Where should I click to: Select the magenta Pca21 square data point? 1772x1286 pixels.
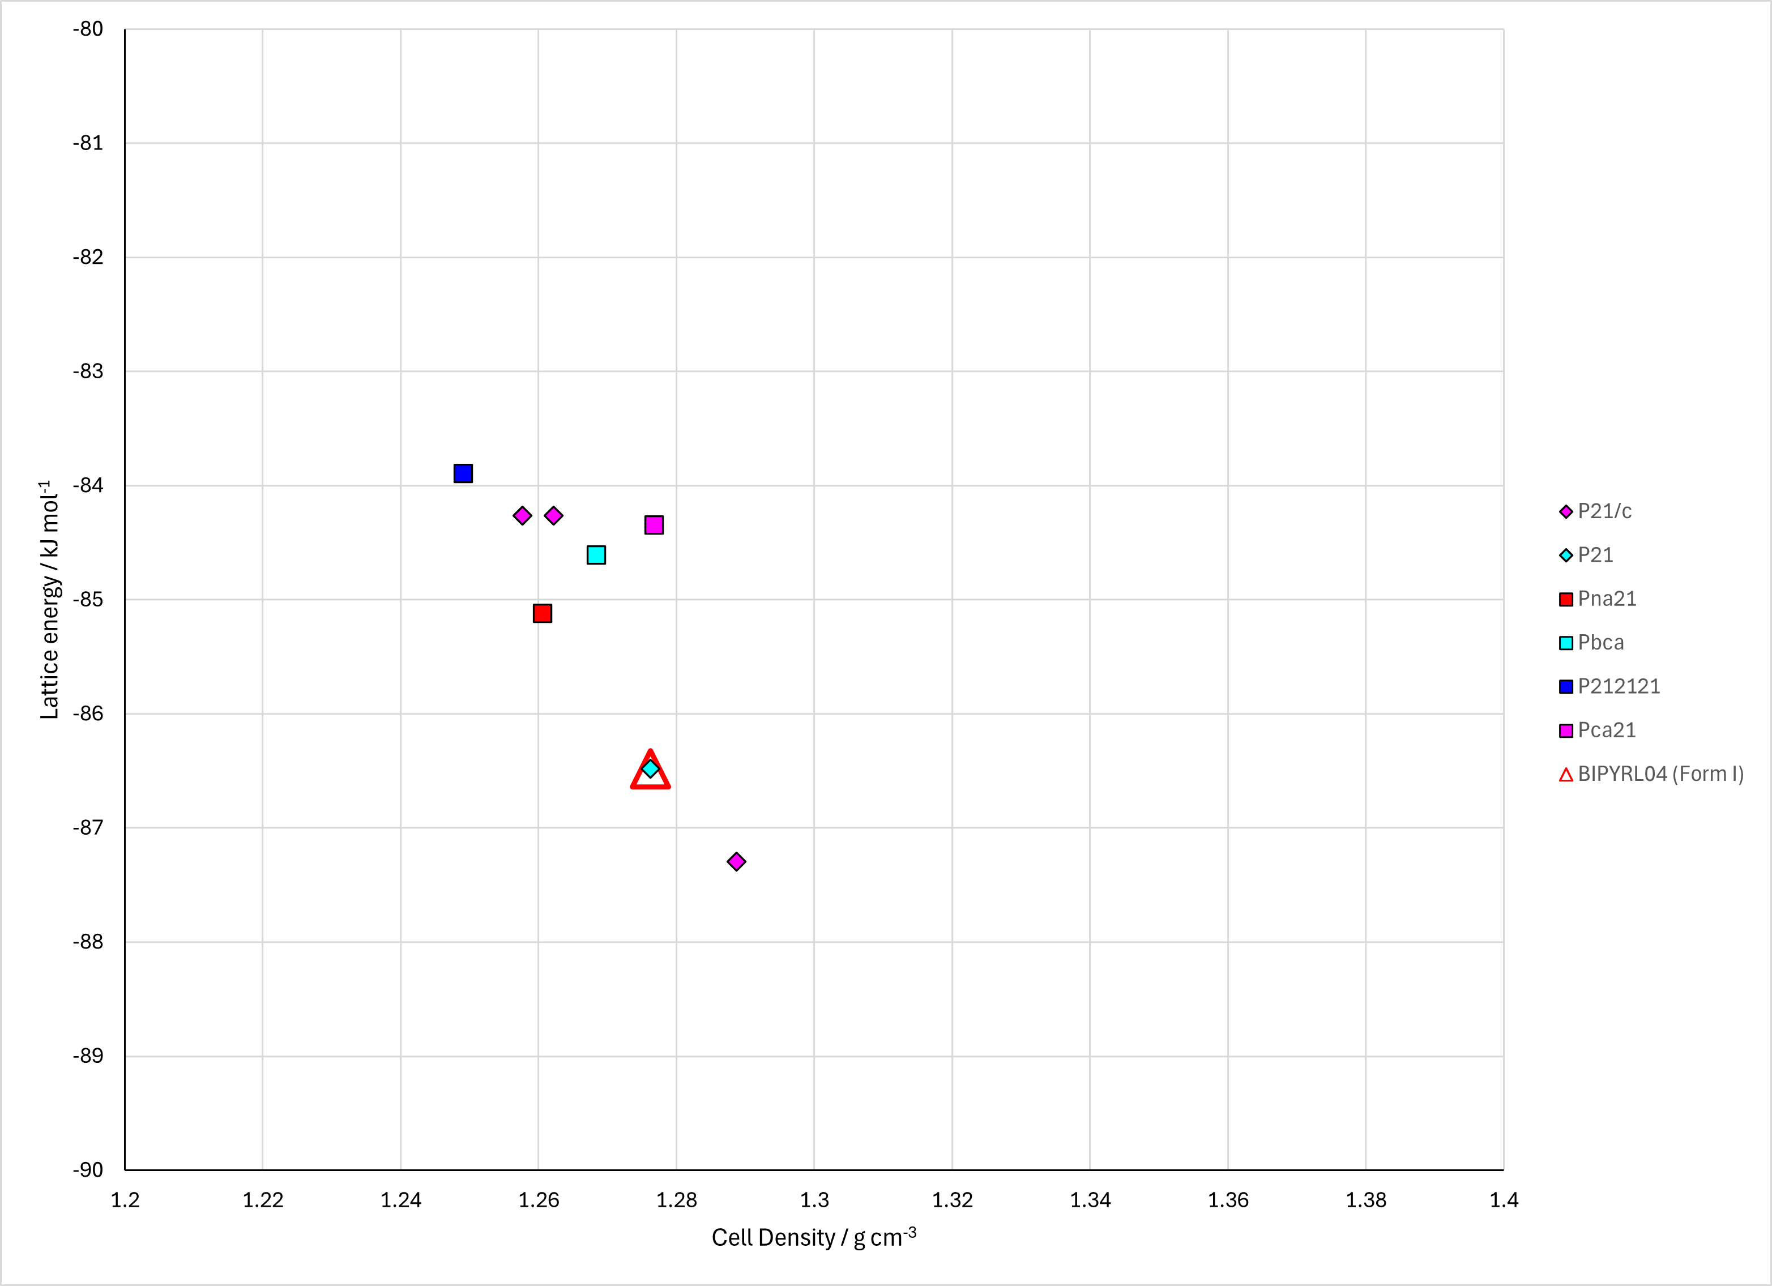click(654, 525)
